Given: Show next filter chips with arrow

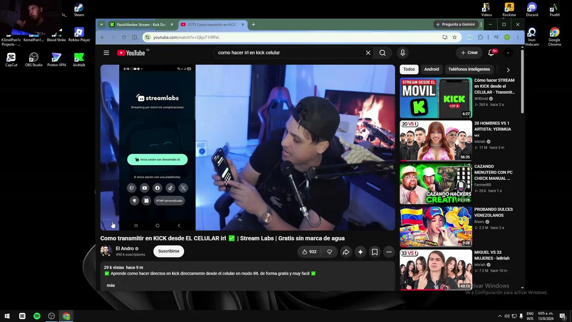Looking at the screenshot, I should click(508, 70).
